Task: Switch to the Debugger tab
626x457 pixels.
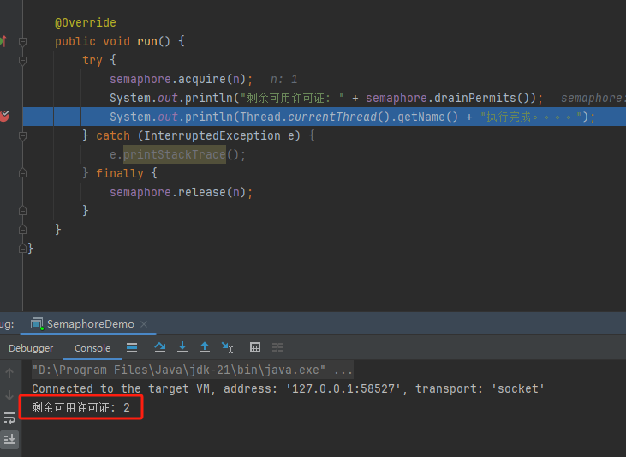Action: point(31,348)
